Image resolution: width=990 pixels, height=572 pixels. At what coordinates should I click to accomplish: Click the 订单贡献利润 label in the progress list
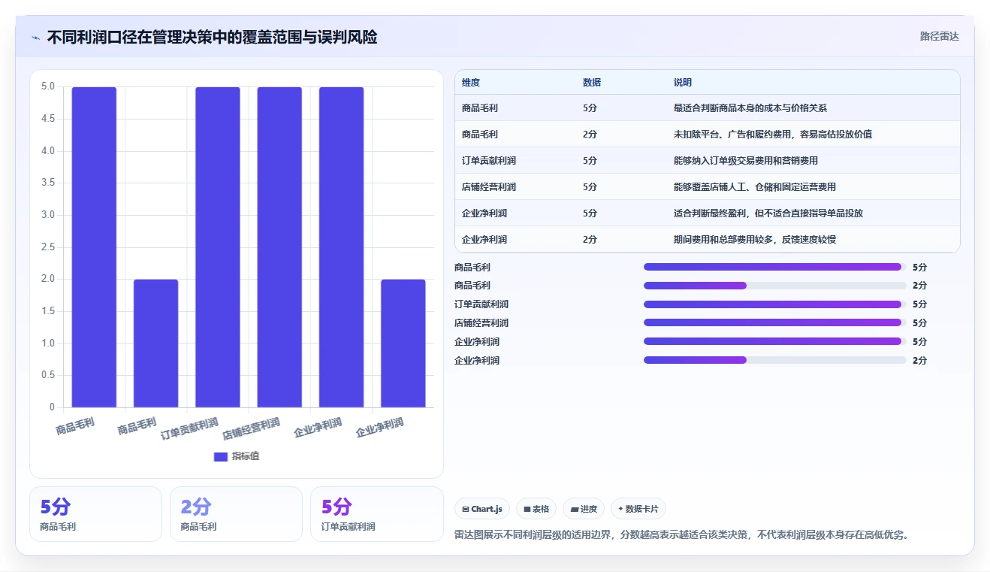(x=481, y=304)
